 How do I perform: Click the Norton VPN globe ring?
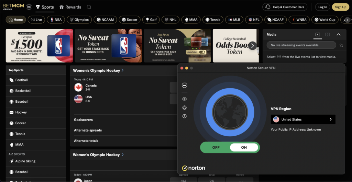230,112
